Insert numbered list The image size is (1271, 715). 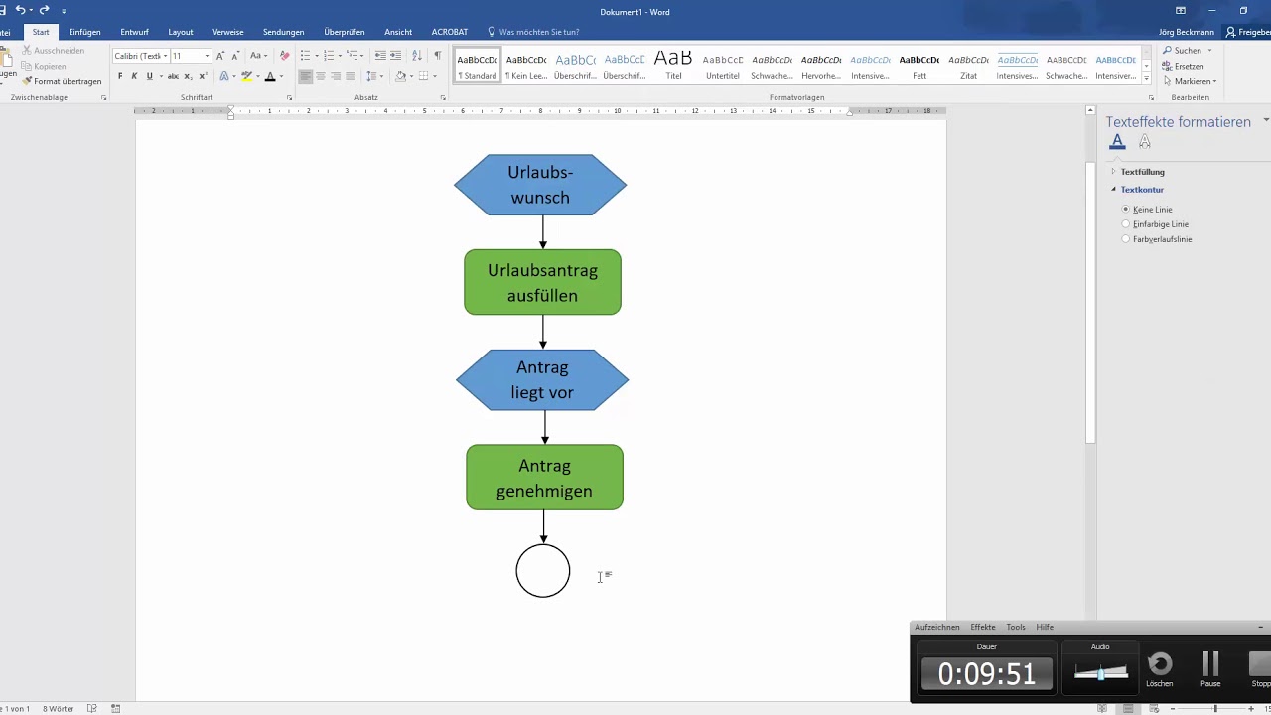[329, 56]
